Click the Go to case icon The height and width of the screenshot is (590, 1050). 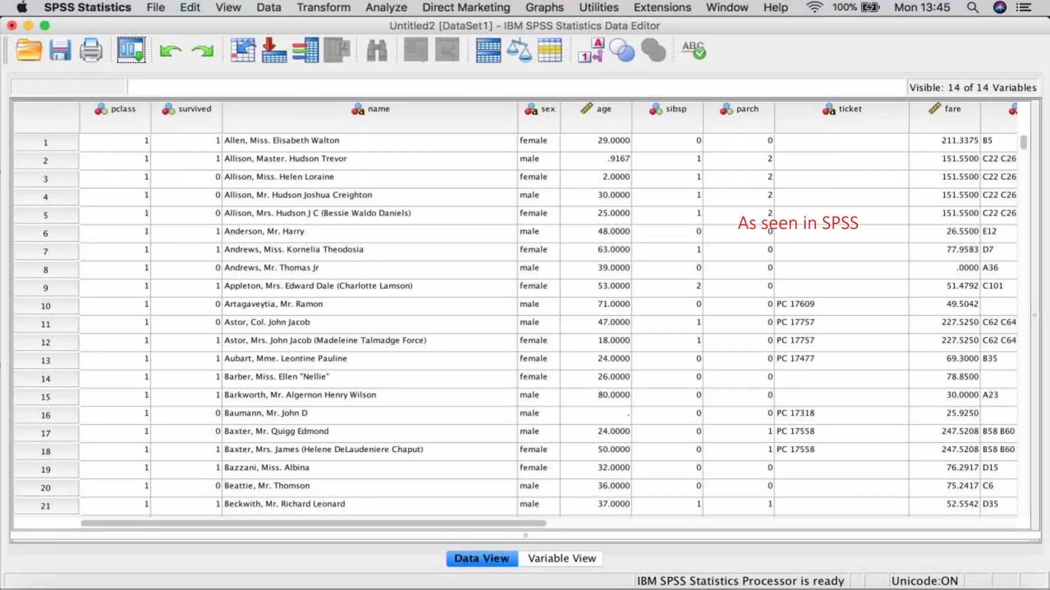click(243, 50)
